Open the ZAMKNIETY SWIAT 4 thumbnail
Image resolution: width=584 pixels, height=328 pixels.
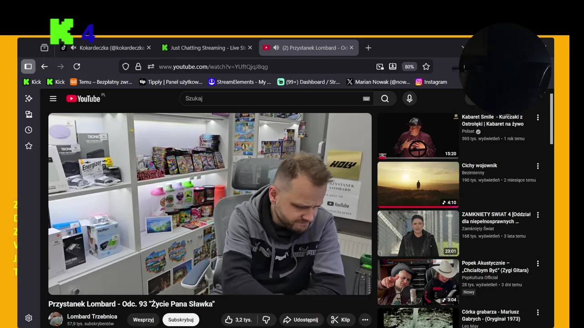click(418, 233)
